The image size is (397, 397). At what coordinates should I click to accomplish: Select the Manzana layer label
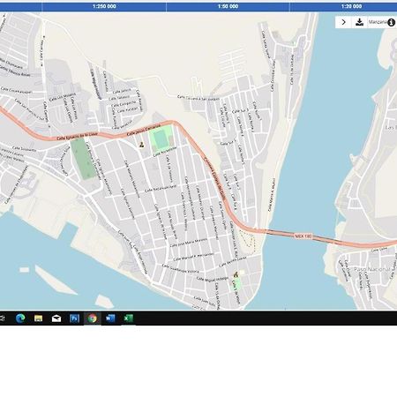point(378,22)
